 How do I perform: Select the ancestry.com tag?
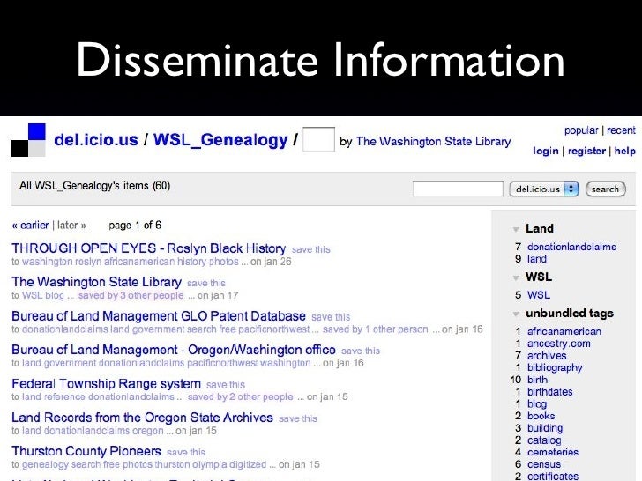(x=558, y=344)
